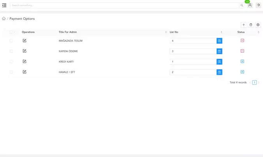Save list number for MAĞAZADA TESLİM

[219, 41]
